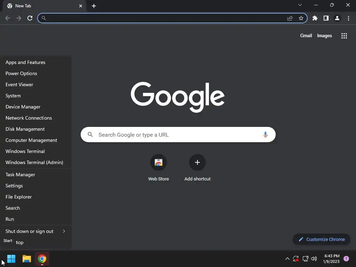Screen dimensions: 356x267
Task: Close the New Tab tab
Action: 81,6
